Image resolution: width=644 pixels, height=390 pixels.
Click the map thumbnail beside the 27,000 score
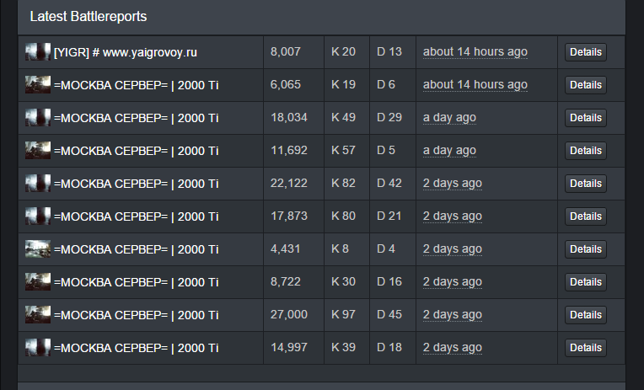click(38, 315)
